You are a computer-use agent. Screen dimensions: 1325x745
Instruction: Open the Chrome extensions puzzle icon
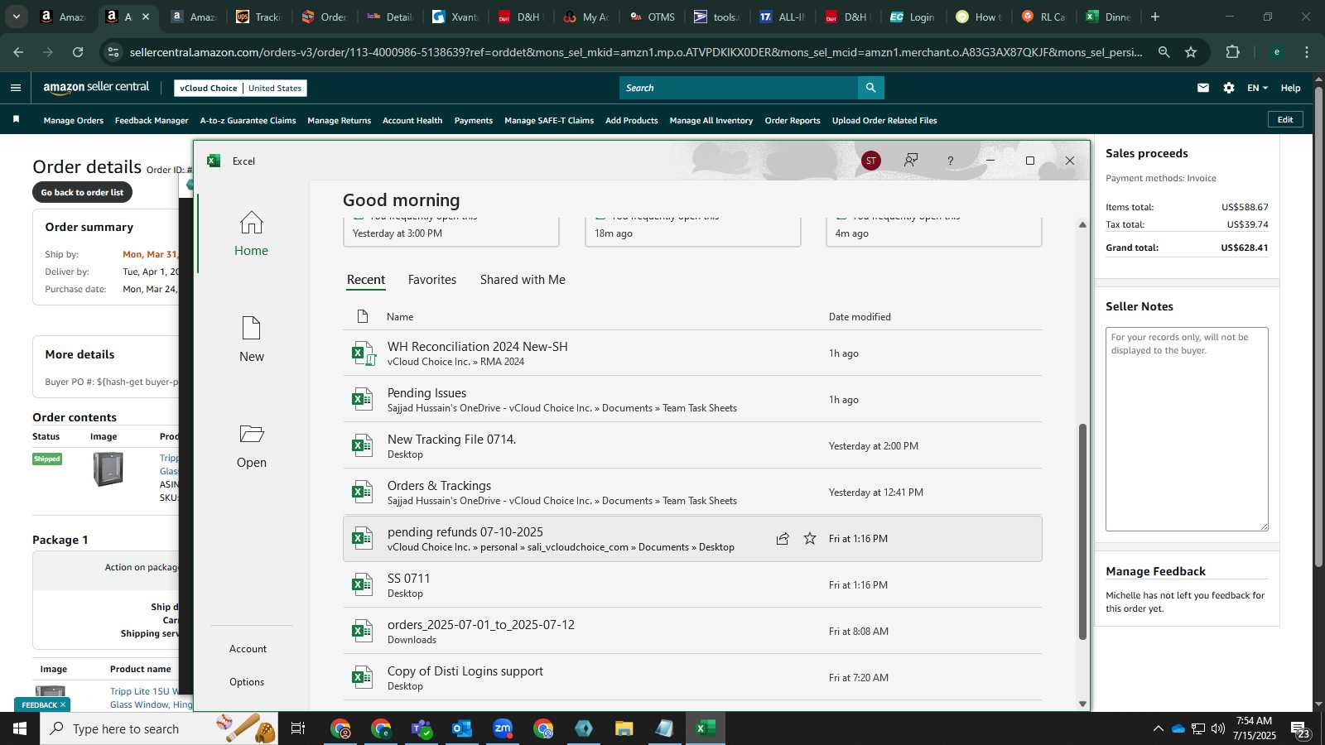click(x=1232, y=52)
